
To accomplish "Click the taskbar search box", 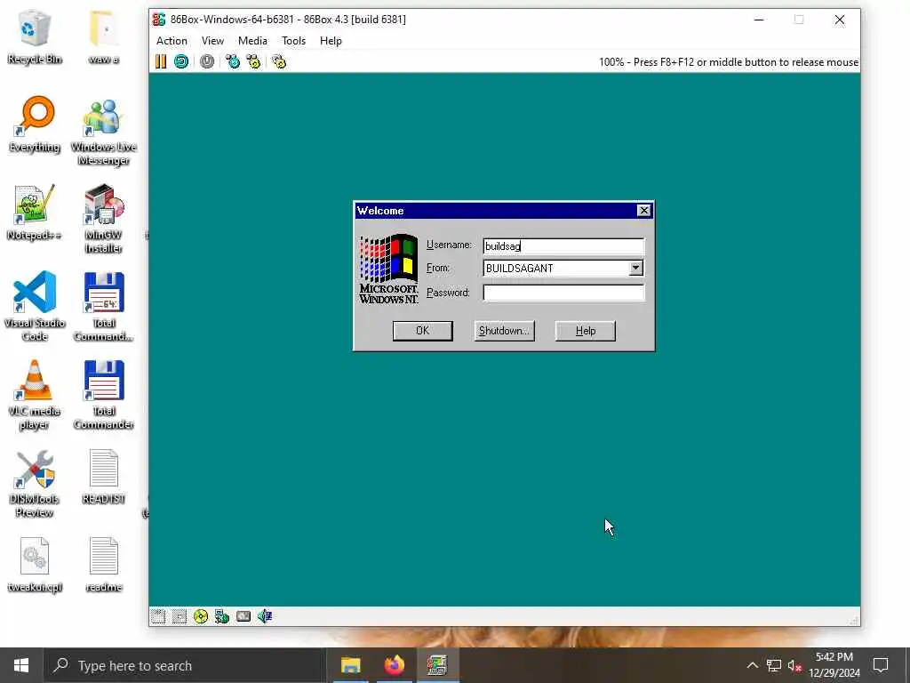I will (185, 665).
